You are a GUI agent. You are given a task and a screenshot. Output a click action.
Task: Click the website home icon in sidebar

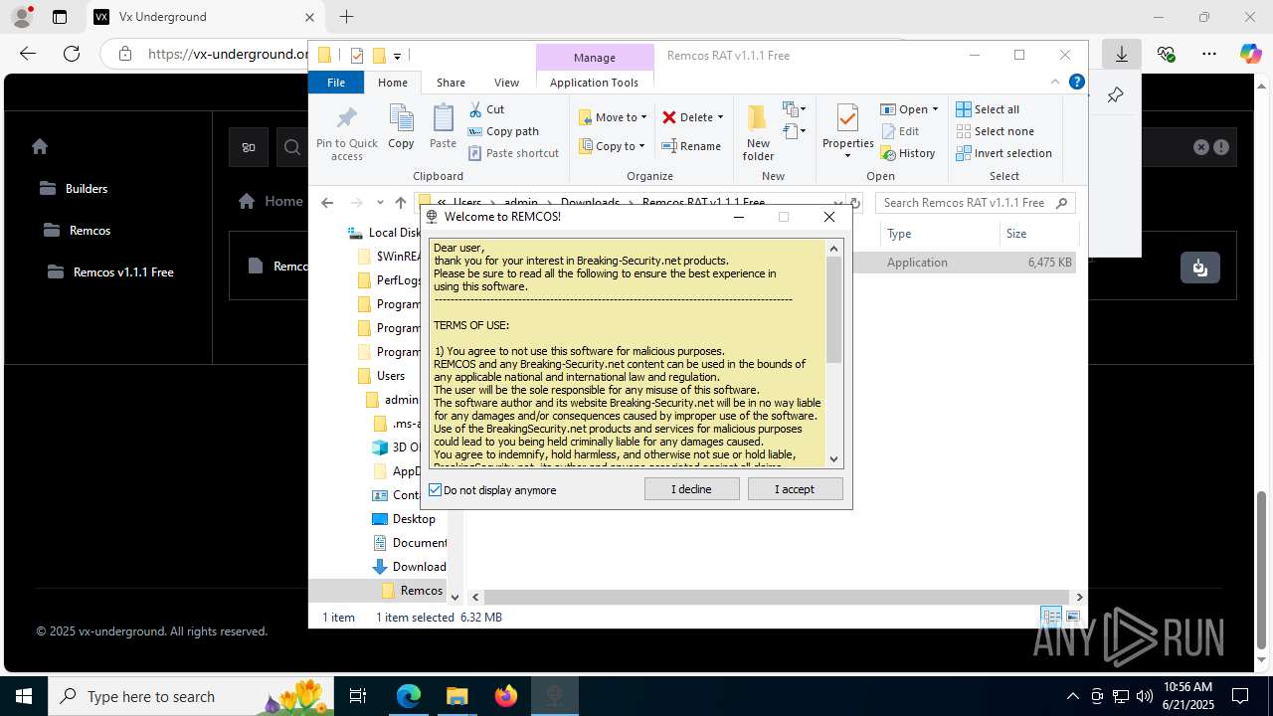tap(40, 146)
